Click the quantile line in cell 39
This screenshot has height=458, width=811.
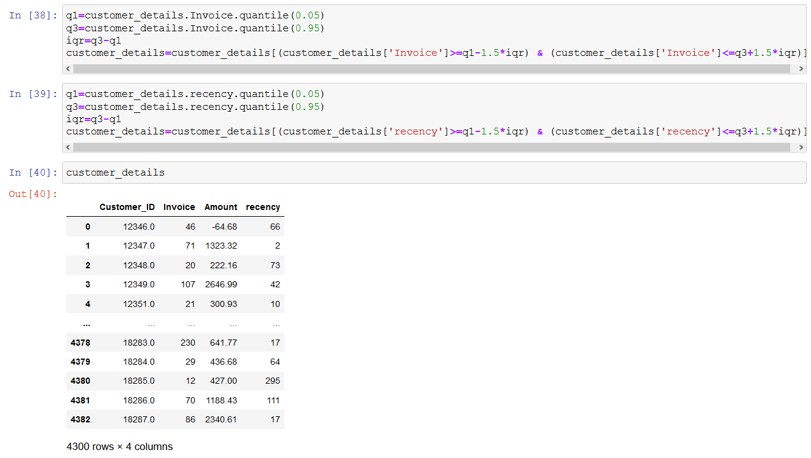click(x=184, y=93)
